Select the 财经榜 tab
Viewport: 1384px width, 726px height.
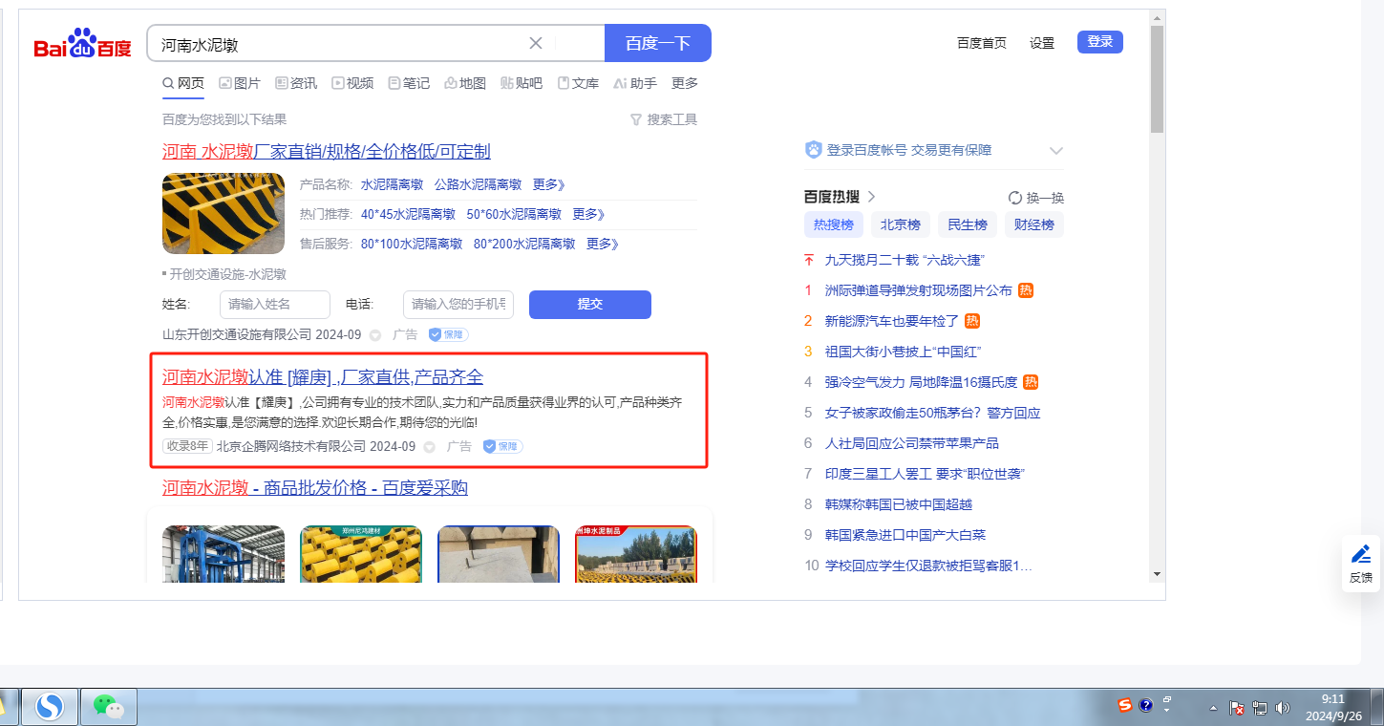tap(1034, 224)
